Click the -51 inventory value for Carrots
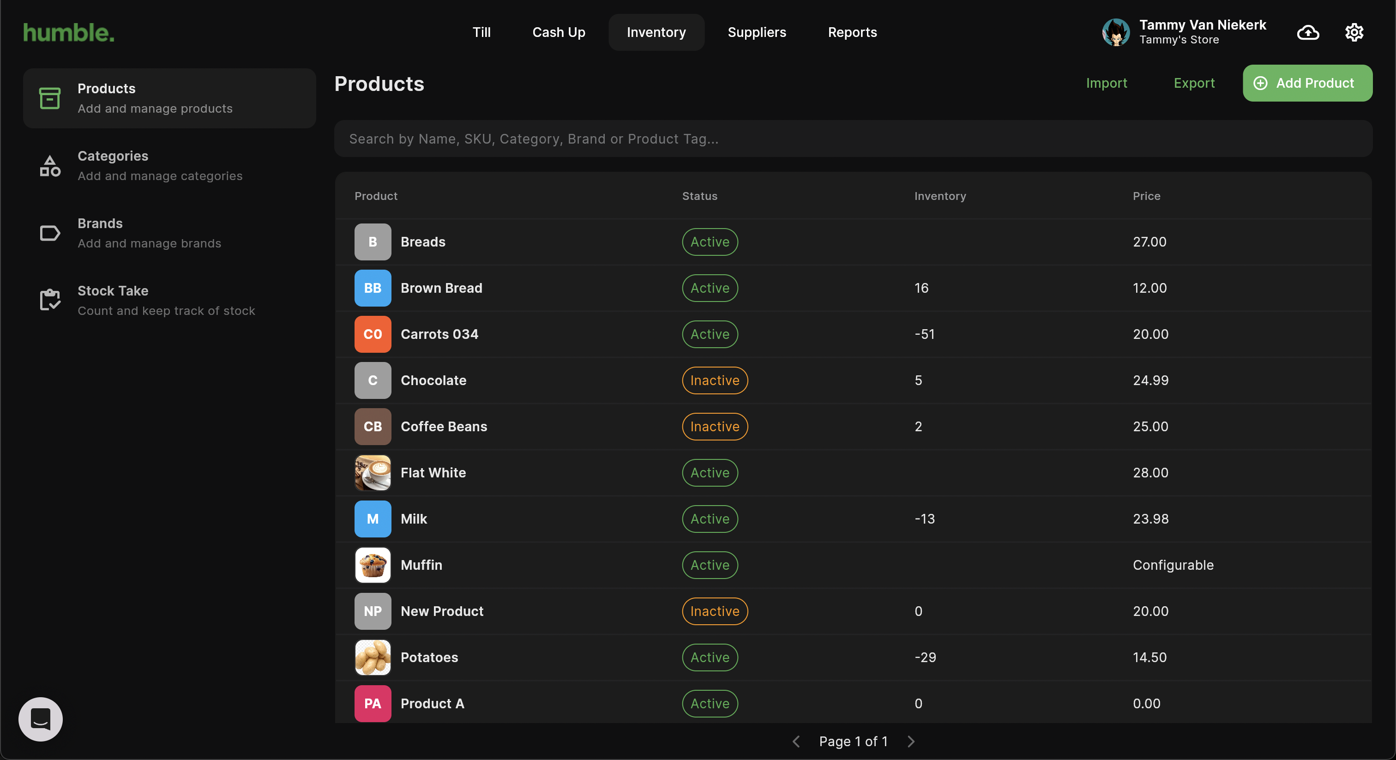Viewport: 1396px width, 760px height. point(924,334)
